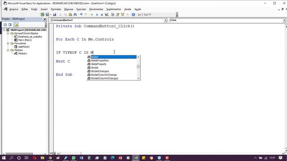Open the Editar menu
Screen dimensions: 287x161
tap(25, 9)
